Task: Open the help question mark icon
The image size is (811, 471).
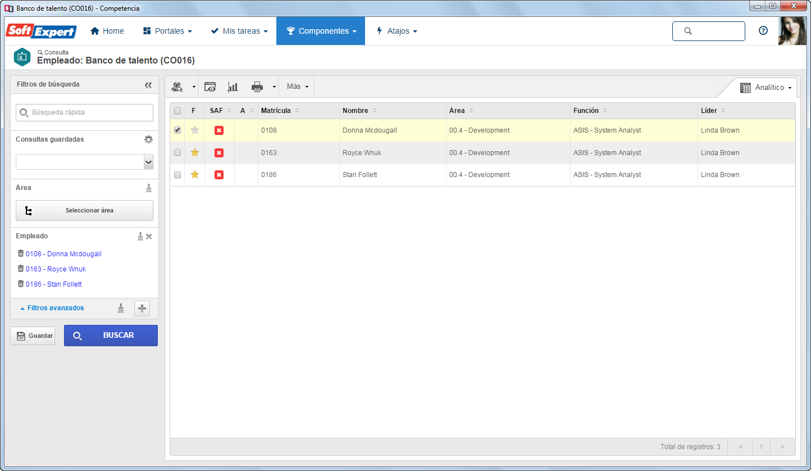Action: click(763, 31)
